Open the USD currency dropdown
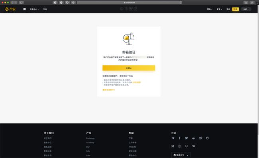 [246, 9]
